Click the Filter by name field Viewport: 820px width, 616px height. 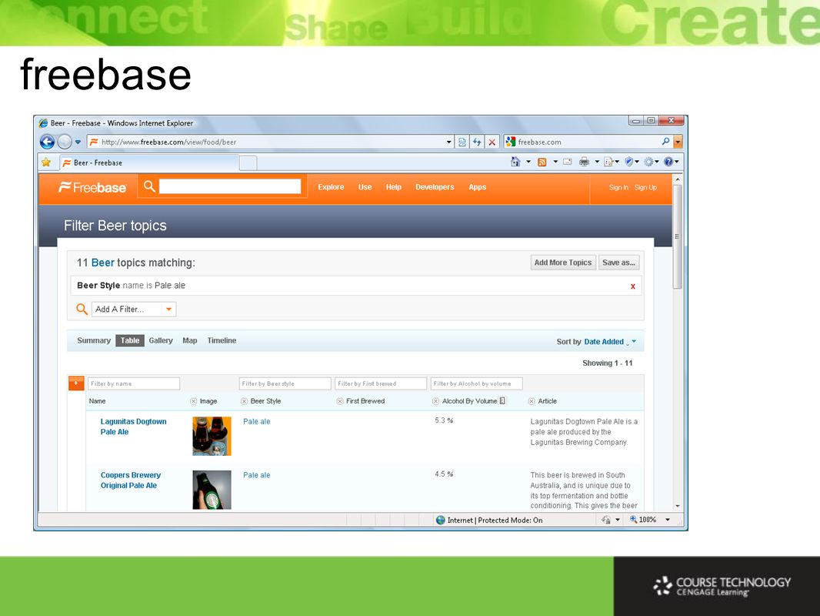134,383
